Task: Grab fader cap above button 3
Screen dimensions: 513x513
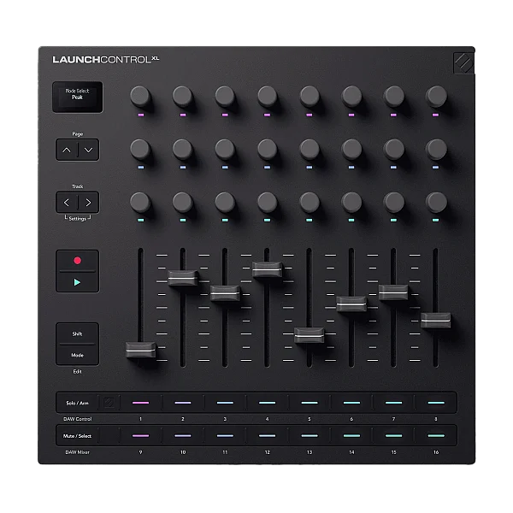Action: (225, 293)
